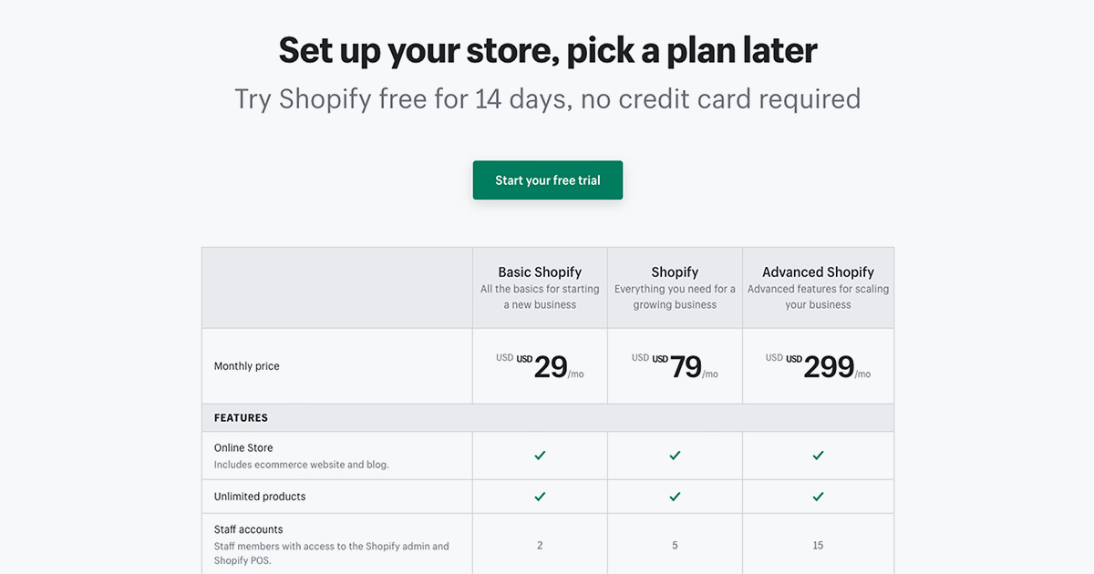Click Online Store checkmark under Basic Shopify
This screenshot has height=574, width=1094.
[540, 456]
